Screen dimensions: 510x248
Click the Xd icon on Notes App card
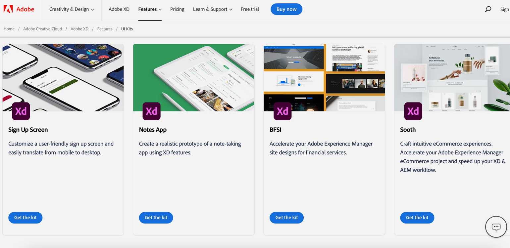[152, 111]
